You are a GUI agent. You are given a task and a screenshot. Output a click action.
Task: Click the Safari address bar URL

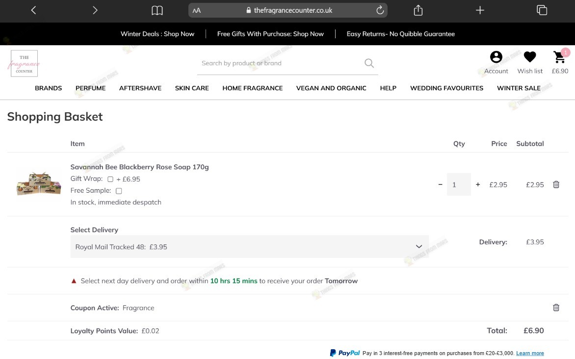pyautogui.click(x=292, y=10)
